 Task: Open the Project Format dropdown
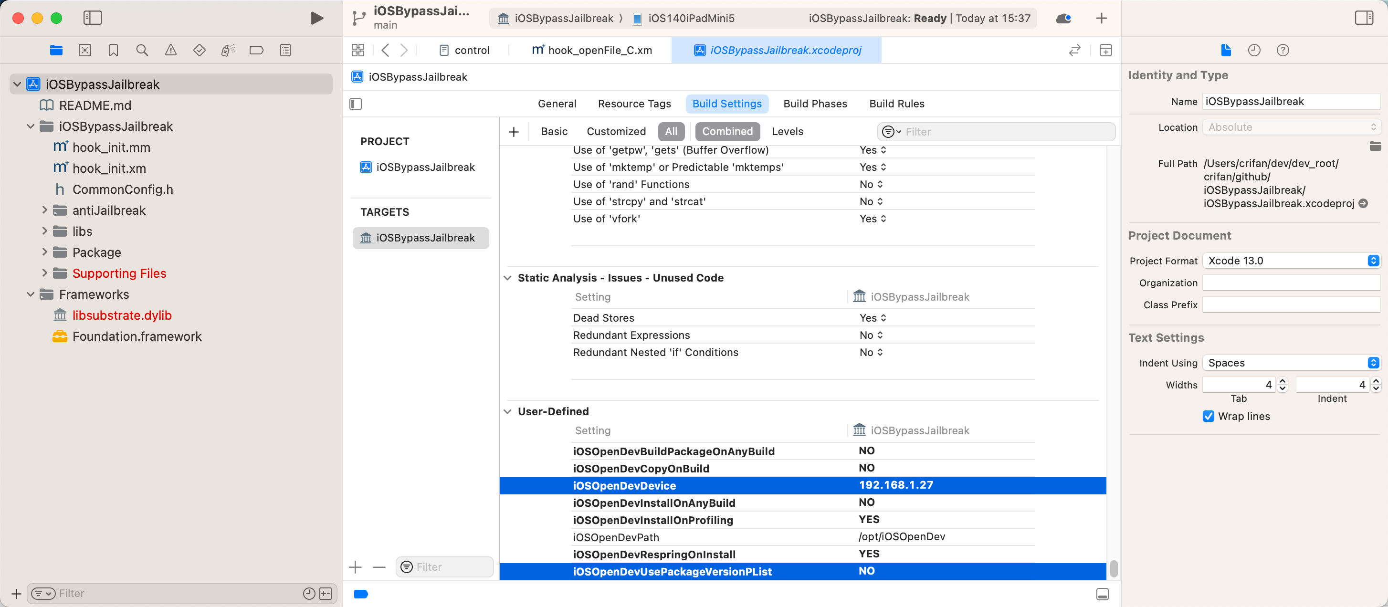click(x=1291, y=261)
